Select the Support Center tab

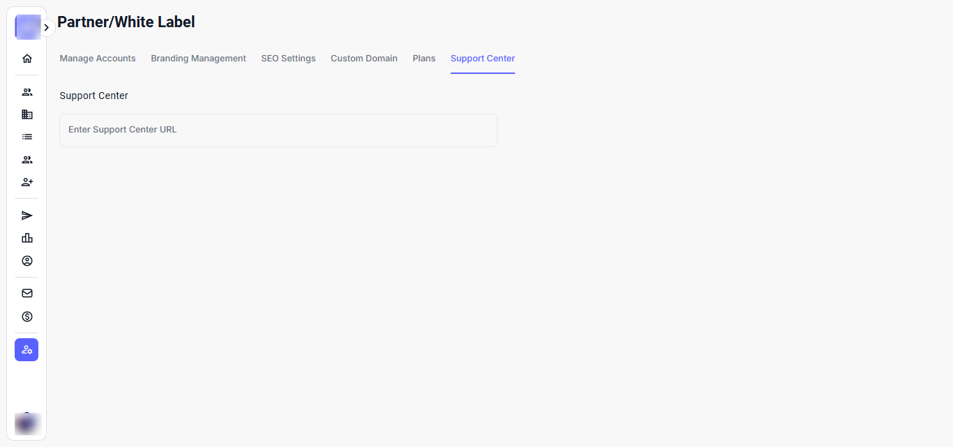[x=482, y=59]
